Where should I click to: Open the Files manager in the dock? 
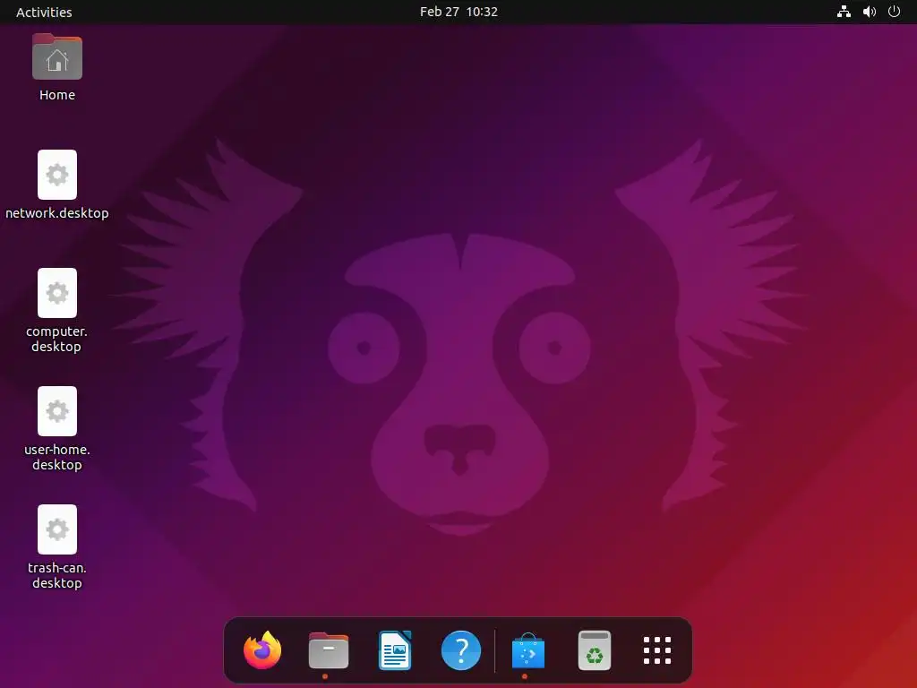(329, 650)
